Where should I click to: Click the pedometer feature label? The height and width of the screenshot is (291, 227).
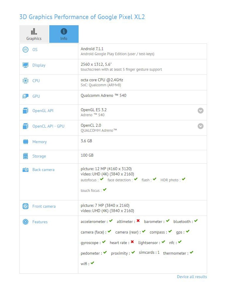91,253
